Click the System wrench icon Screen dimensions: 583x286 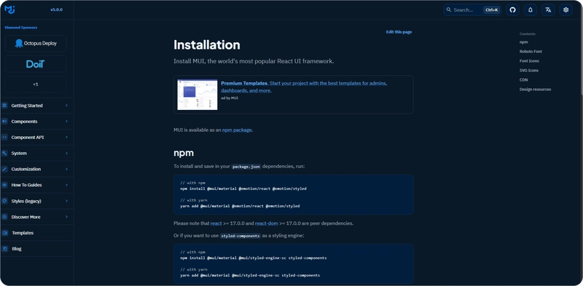click(x=4, y=153)
